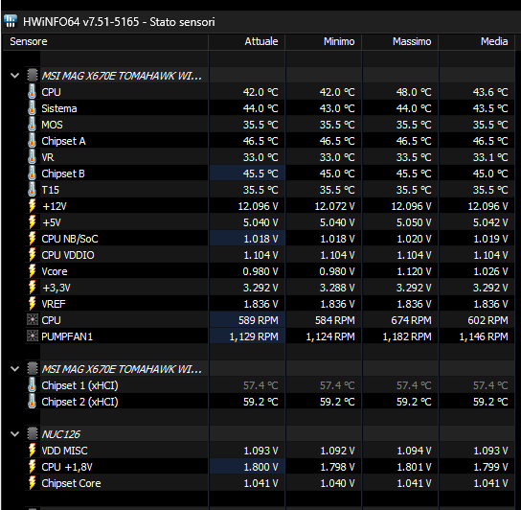The width and height of the screenshot is (521, 510).
Task: Click the lightning icon beside CPU VDDIO
Action: (x=32, y=255)
